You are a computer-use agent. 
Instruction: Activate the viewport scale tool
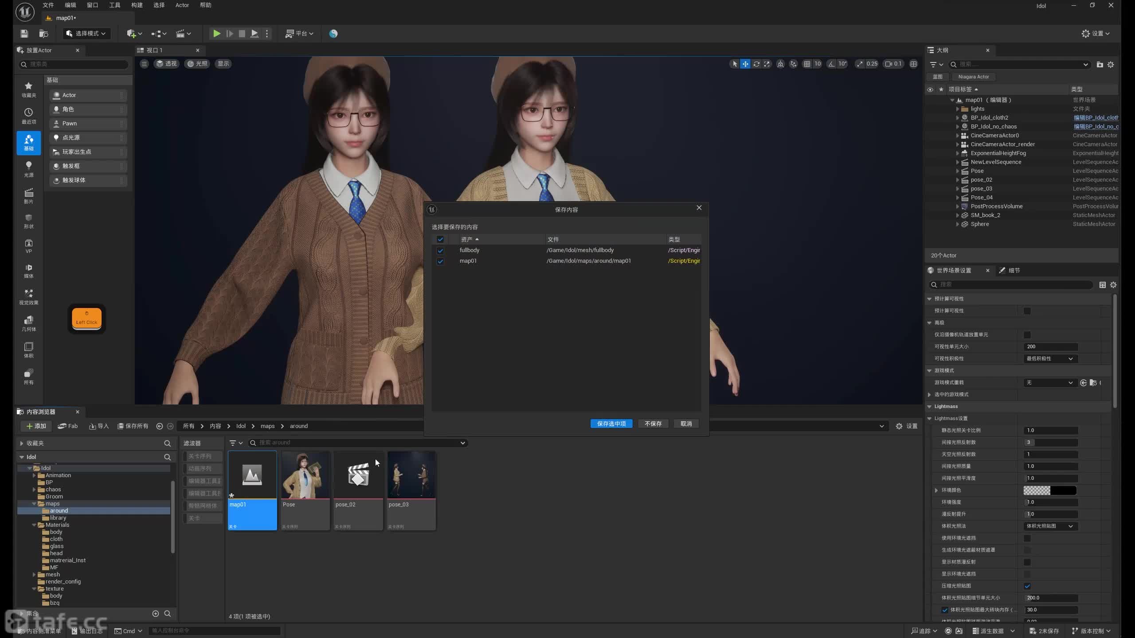pos(767,64)
